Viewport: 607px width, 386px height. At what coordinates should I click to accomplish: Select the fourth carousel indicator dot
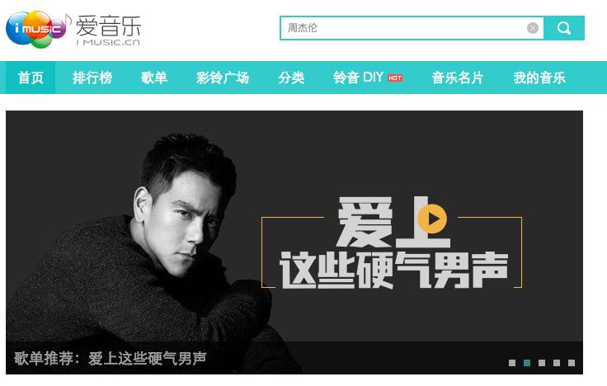pyautogui.click(x=557, y=363)
